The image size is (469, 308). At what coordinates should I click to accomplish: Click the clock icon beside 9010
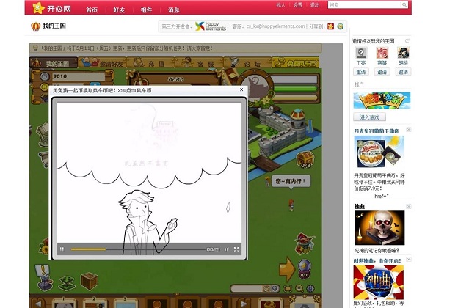click(x=45, y=76)
